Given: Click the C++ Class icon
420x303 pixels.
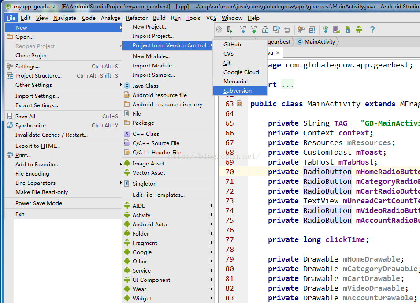Looking at the screenshot, I should click(x=127, y=134).
